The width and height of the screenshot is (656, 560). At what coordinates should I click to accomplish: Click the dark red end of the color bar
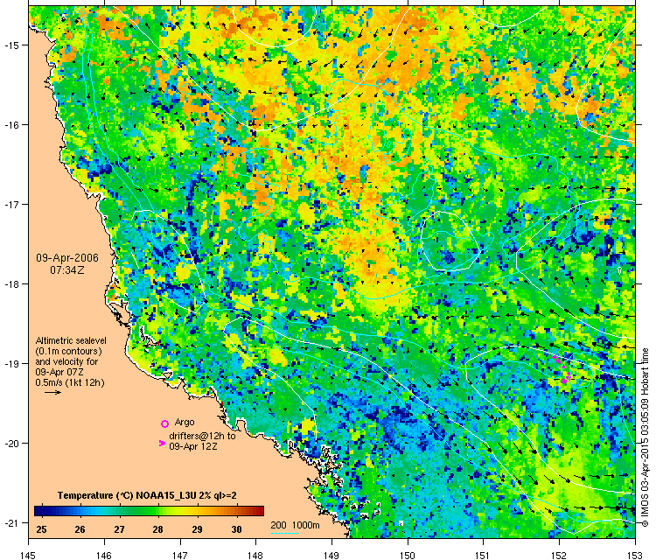(261, 511)
